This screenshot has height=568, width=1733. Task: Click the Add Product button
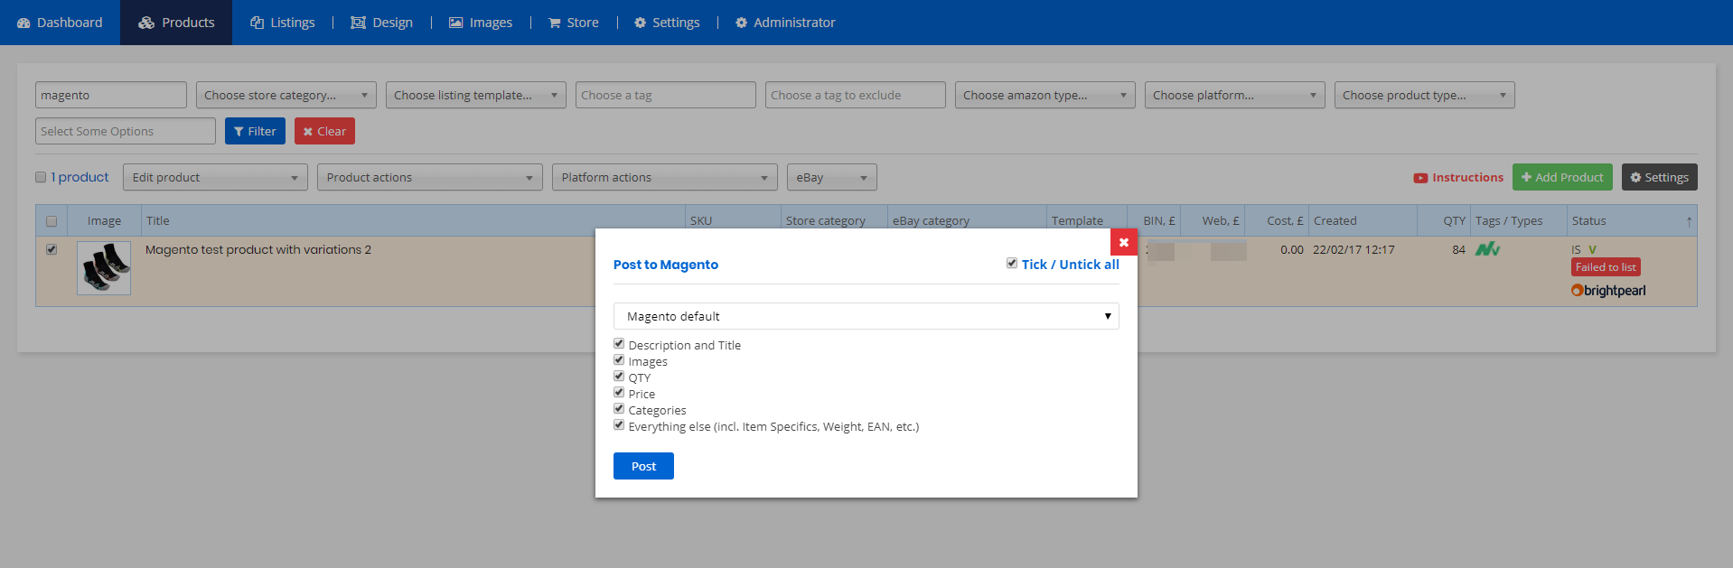tap(1562, 177)
